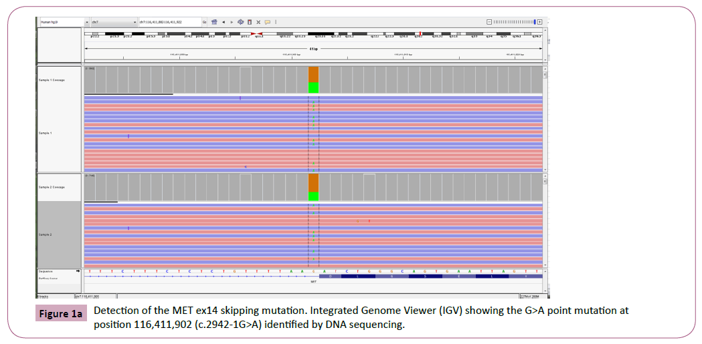Go forward to next locus
Screen dimensions: 702x344
tap(232, 22)
